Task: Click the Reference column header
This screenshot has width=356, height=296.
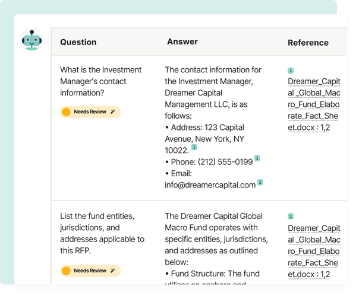Action: coord(308,43)
